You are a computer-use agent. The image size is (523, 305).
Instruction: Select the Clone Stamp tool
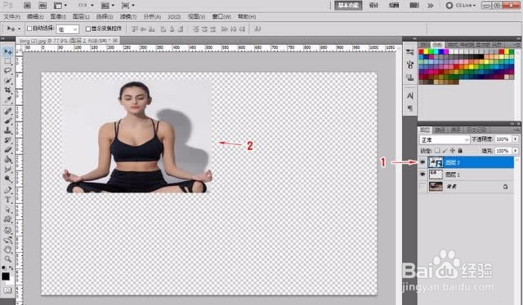pyautogui.click(x=8, y=130)
